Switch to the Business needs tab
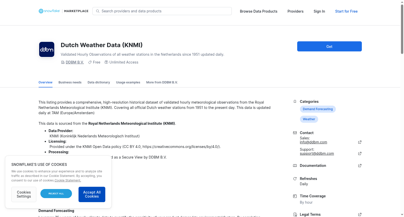The width and height of the screenshot is (404, 217). (x=70, y=82)
